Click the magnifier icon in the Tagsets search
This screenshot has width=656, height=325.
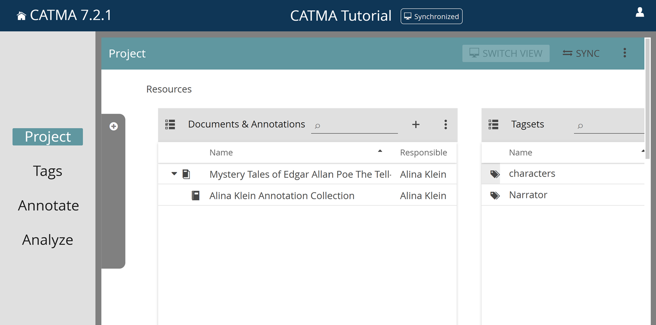(x=580, y=126)
